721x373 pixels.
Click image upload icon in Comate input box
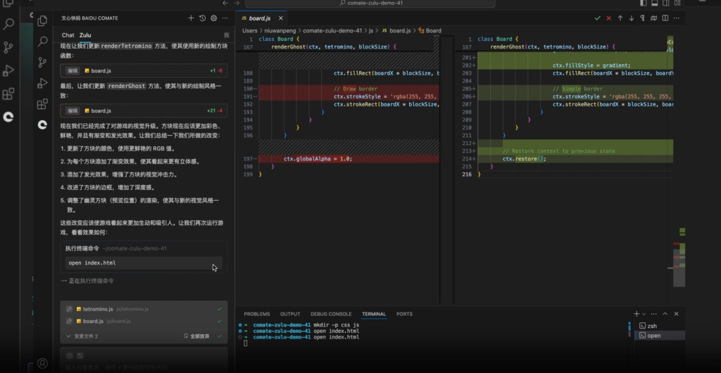(x=80, y=355)
